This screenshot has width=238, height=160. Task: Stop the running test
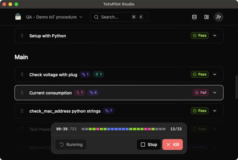coord(149,145)
